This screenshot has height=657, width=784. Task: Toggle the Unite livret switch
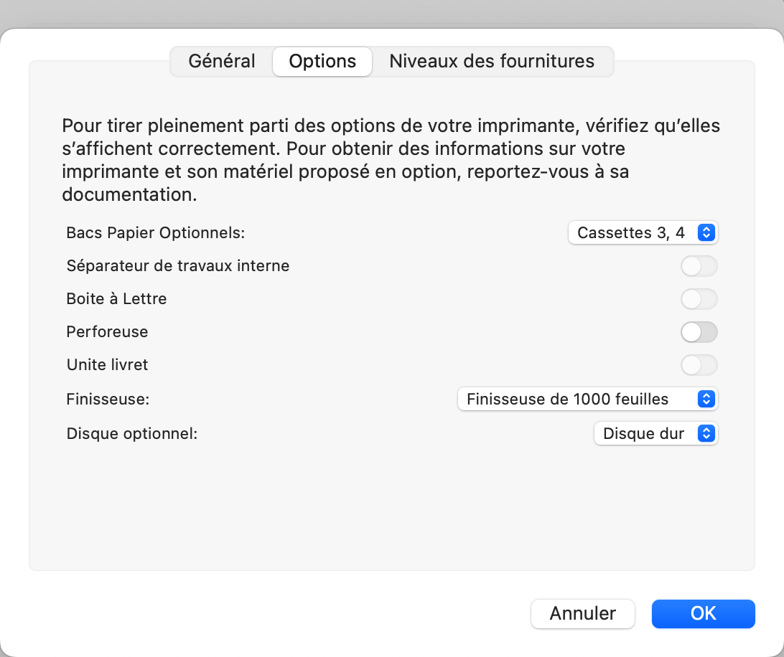pyautogui.click(x=699, y=365)
